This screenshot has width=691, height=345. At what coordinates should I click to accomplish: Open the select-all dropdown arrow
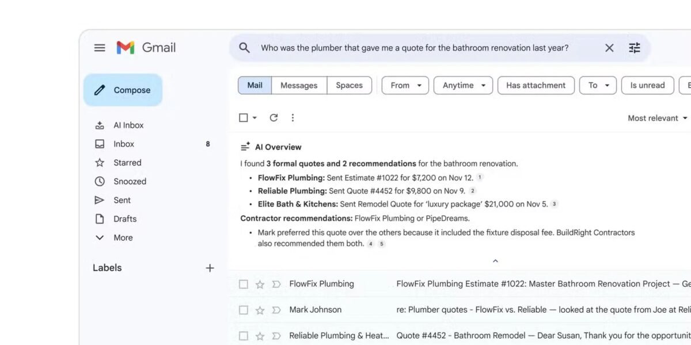pyautogui.click(x=255, y=118)
